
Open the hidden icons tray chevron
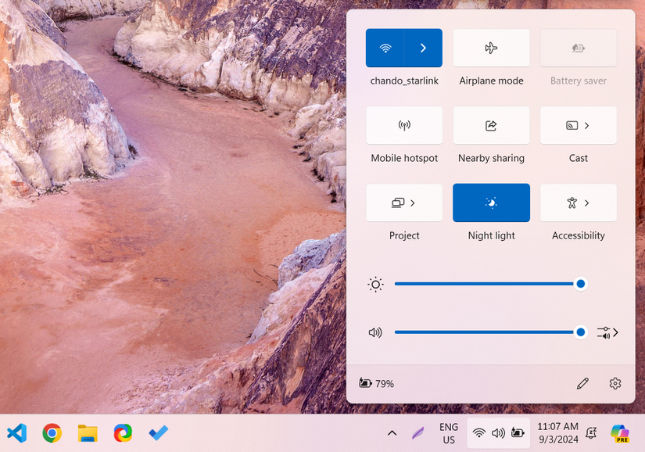392,432
